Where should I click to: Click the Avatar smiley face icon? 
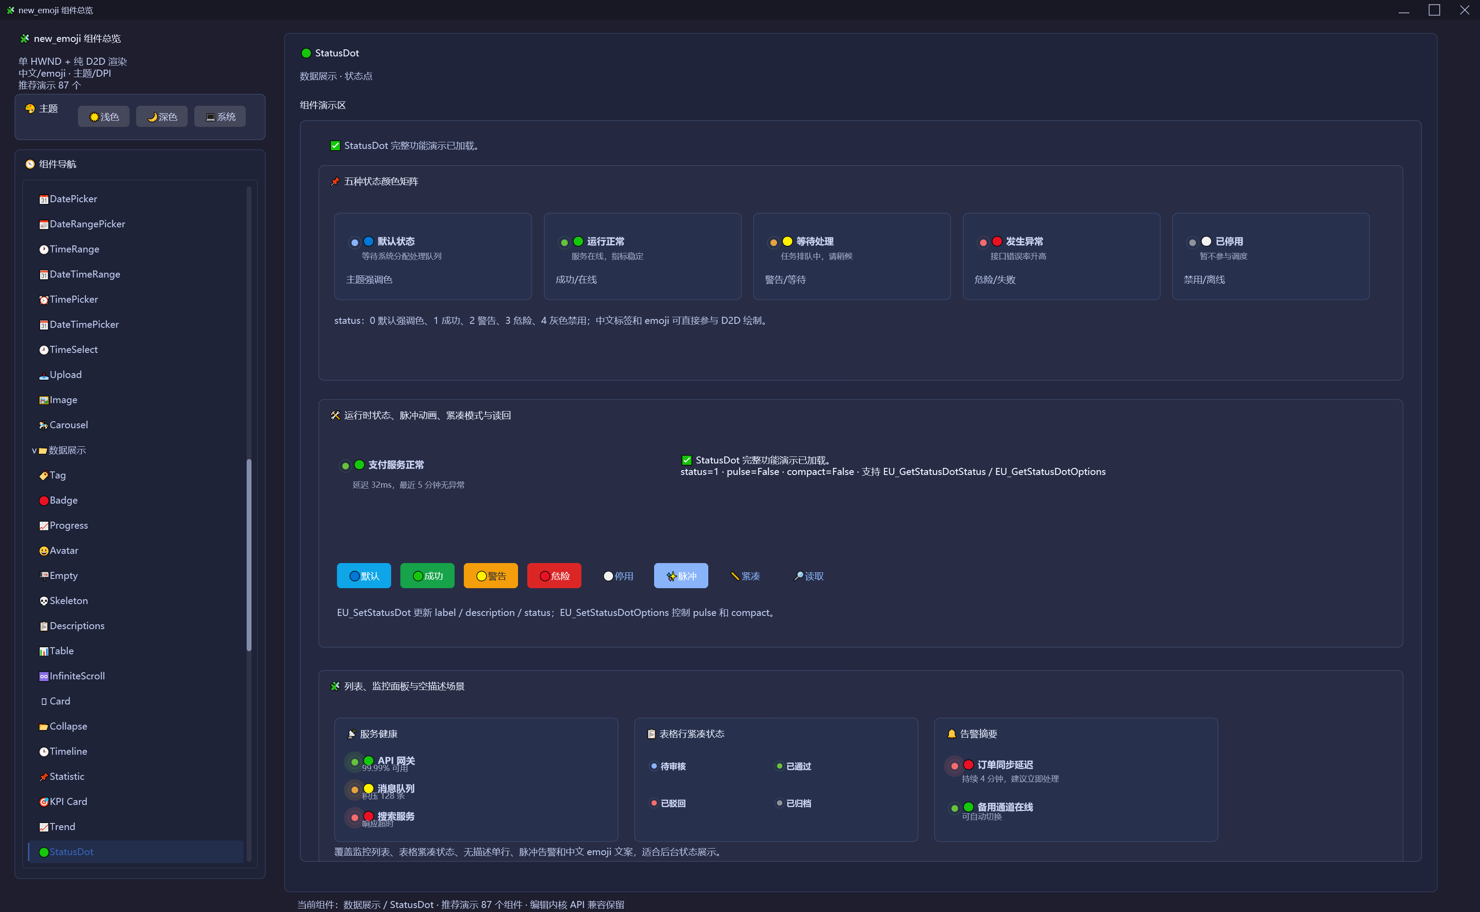pyautogui.click(x=44, y=551)
